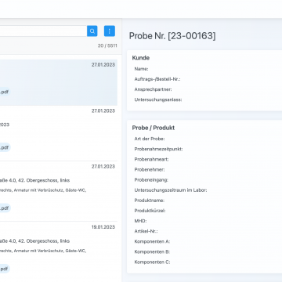Click the 'MHD:' label
The width and height of the screenshot is (282, 282).
[x=140, y=221]
